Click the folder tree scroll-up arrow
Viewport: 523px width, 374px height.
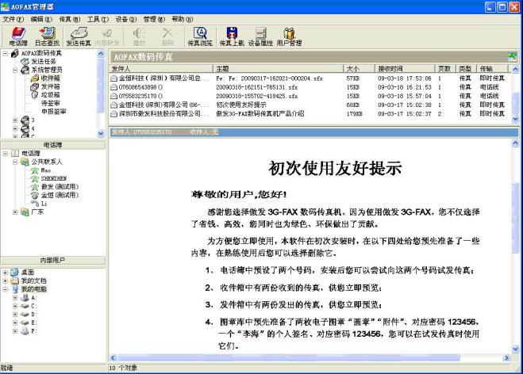coord(101,54)
